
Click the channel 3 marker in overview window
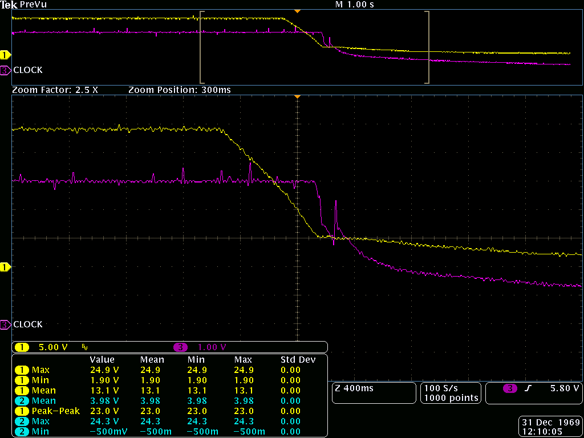point(5,70)
